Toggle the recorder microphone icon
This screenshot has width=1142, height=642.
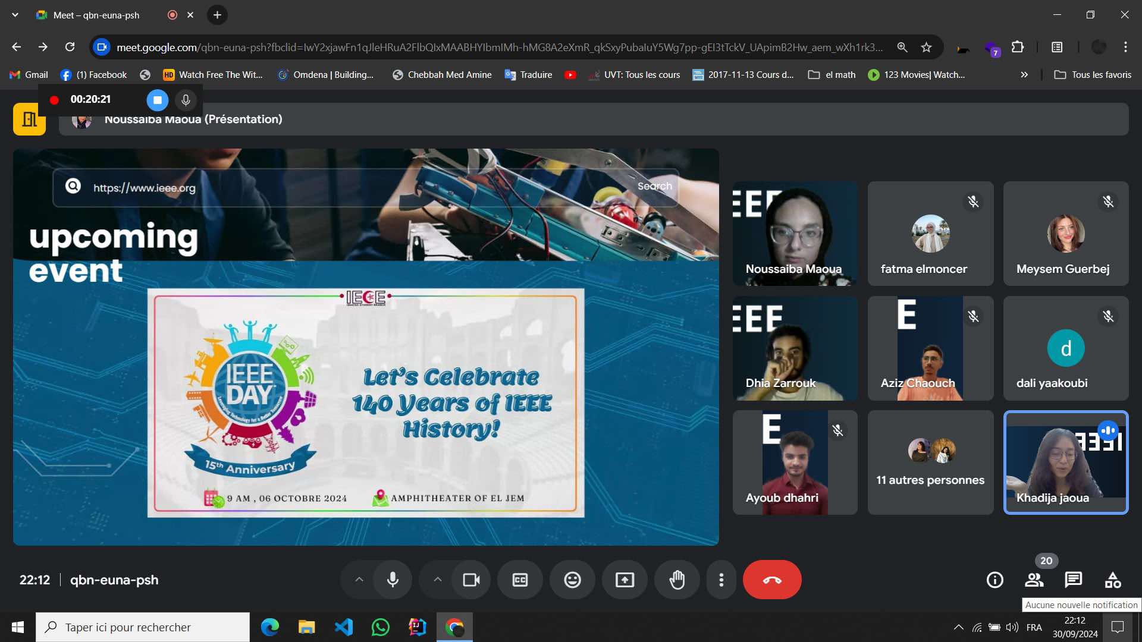[186, 100]
